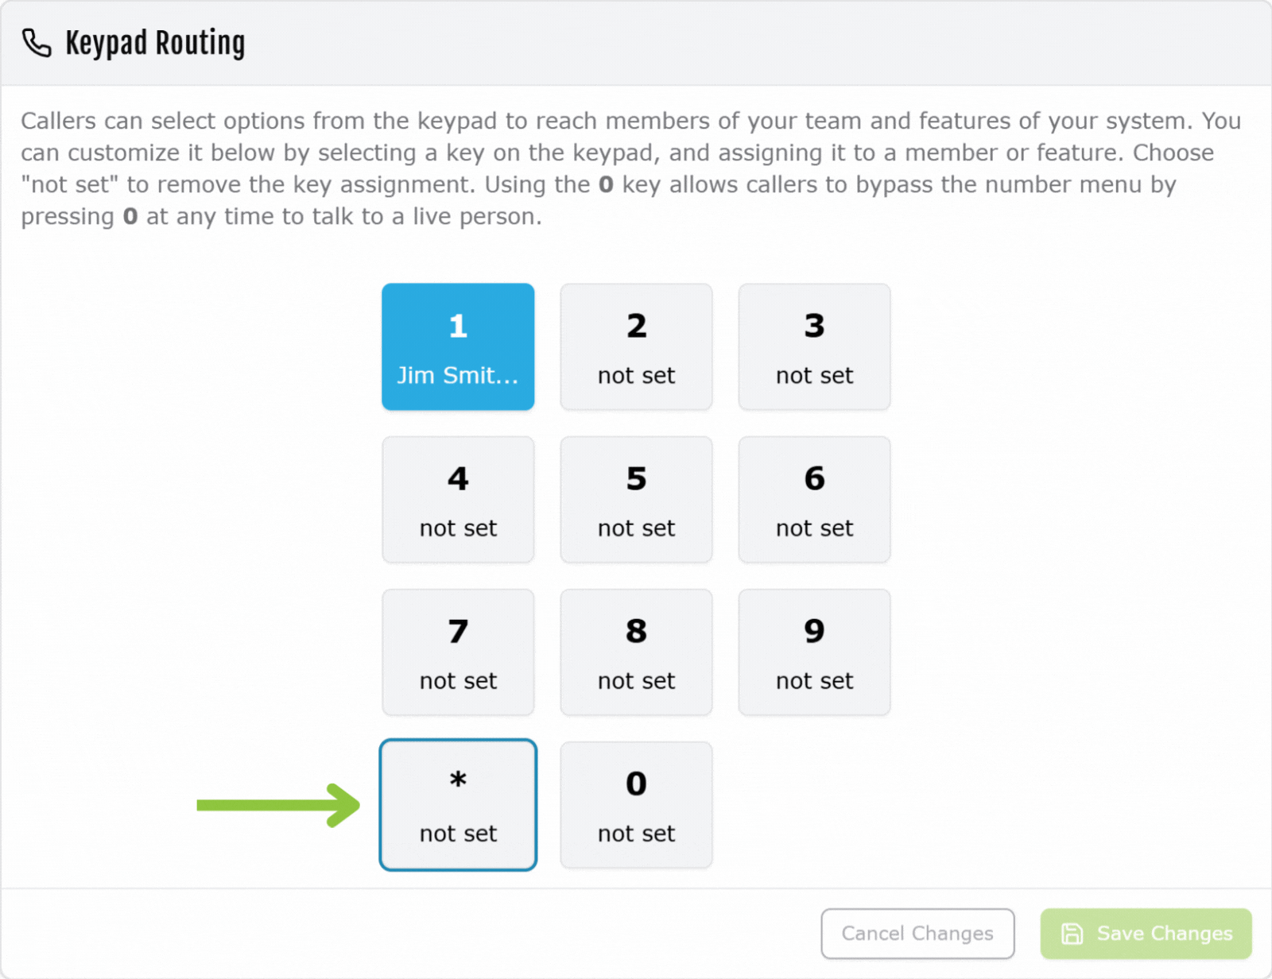Click the green arrow pointing at star key
Viewport: 1272px width, 979px height.
(278, 805)
